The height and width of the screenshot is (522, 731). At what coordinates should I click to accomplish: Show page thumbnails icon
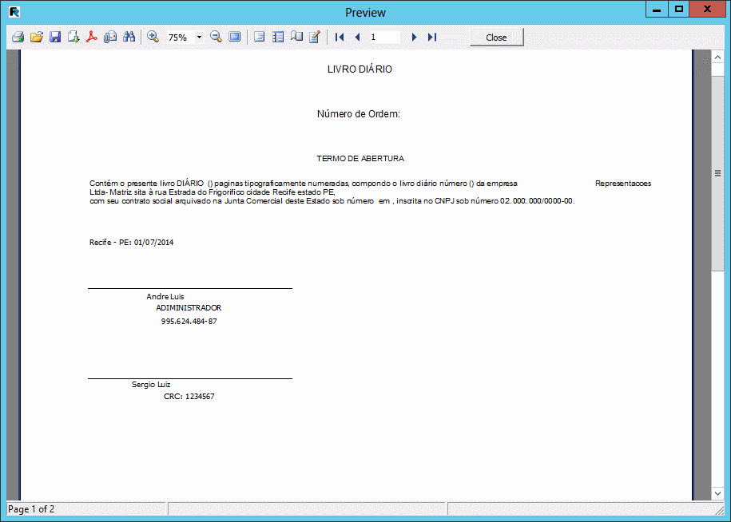click(278, 37)
